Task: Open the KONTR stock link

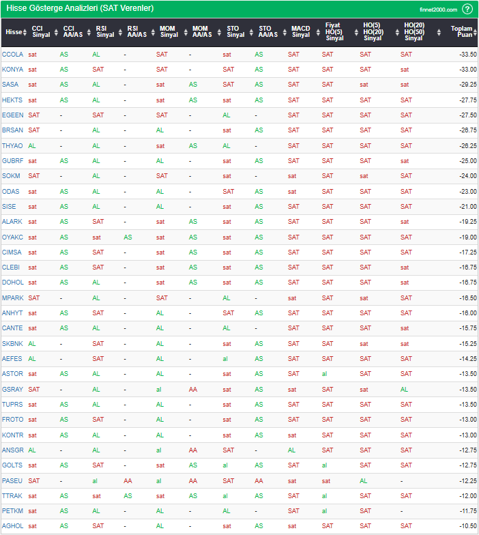Action: coord(12,435)
